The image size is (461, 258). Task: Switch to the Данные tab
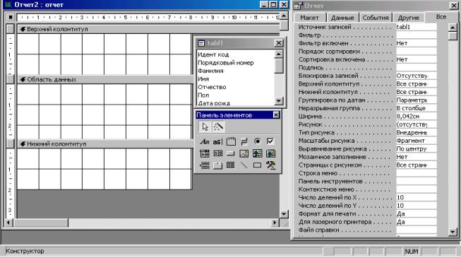(342, 18)
